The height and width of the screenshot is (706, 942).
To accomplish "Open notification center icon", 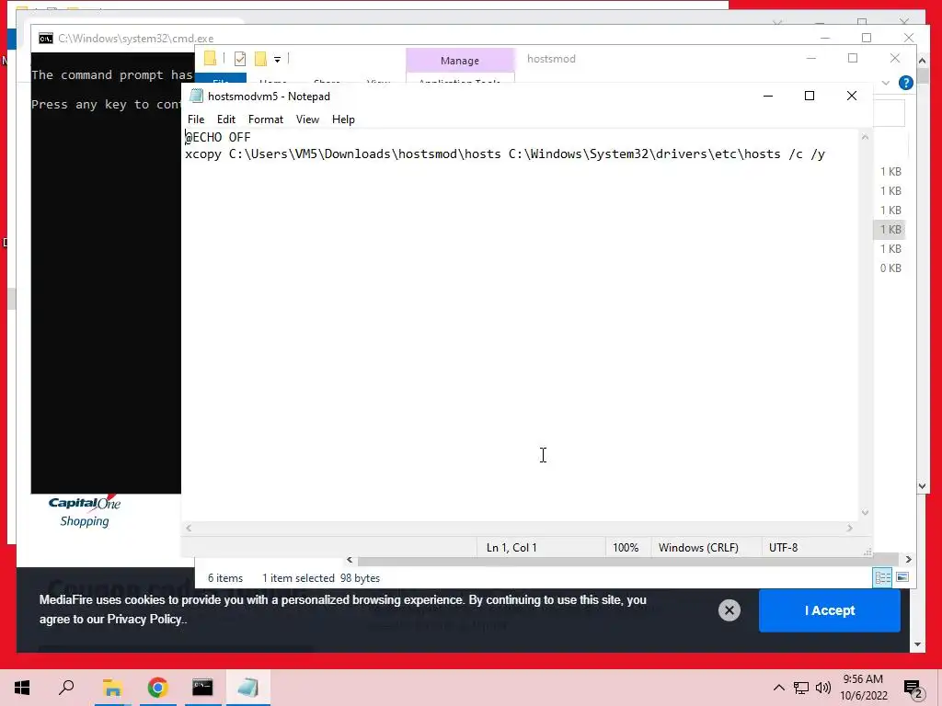I will click(913, 689).
